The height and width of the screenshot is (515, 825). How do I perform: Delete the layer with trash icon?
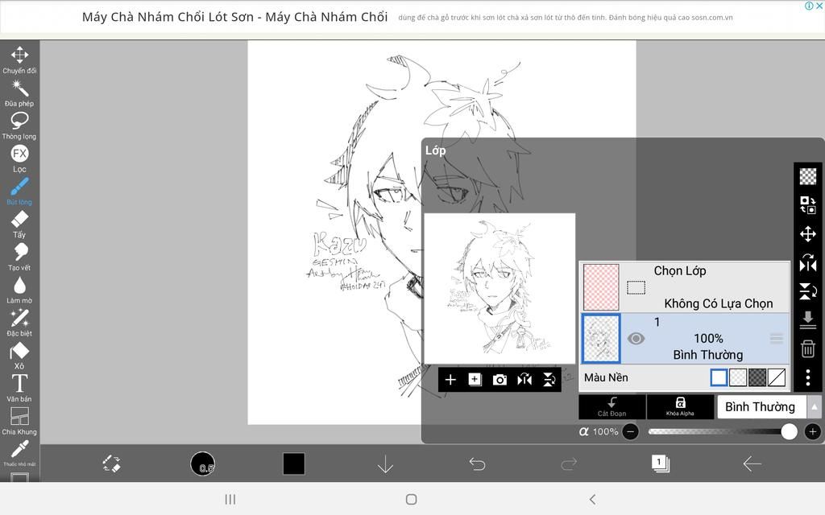point(807,348)
